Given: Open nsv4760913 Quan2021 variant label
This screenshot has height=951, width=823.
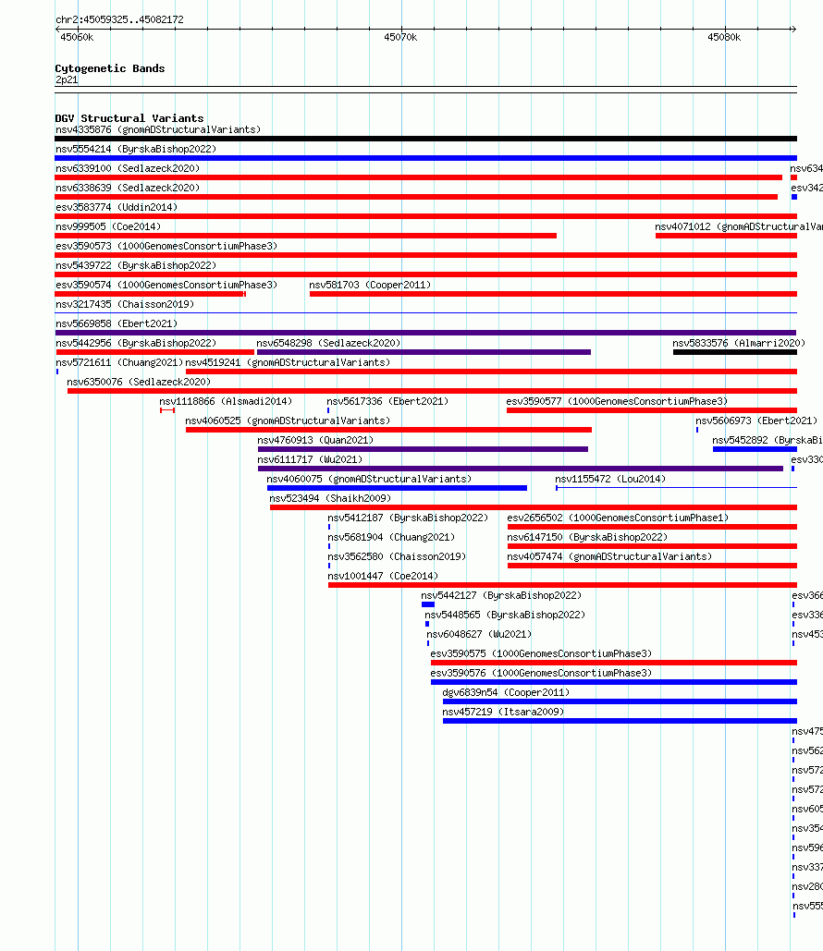Looking at the screenshot, I should tap(315, 440).
